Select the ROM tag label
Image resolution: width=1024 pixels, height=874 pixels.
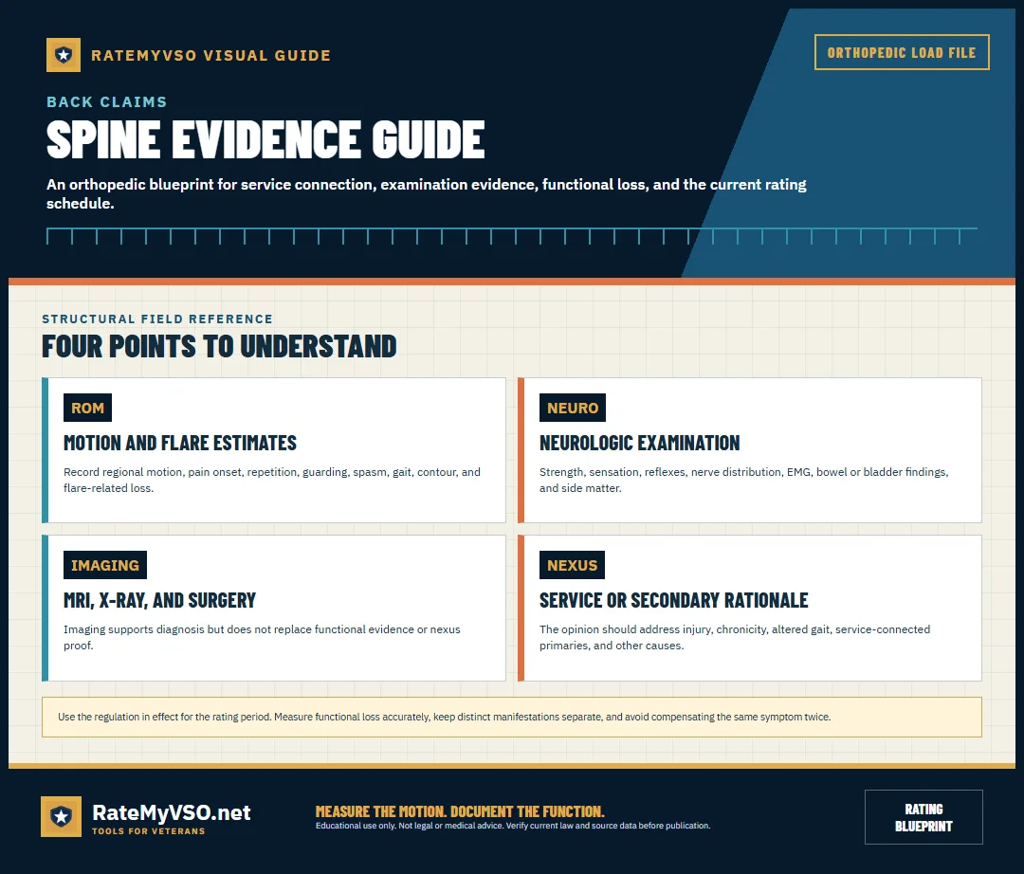pos(87,408)
